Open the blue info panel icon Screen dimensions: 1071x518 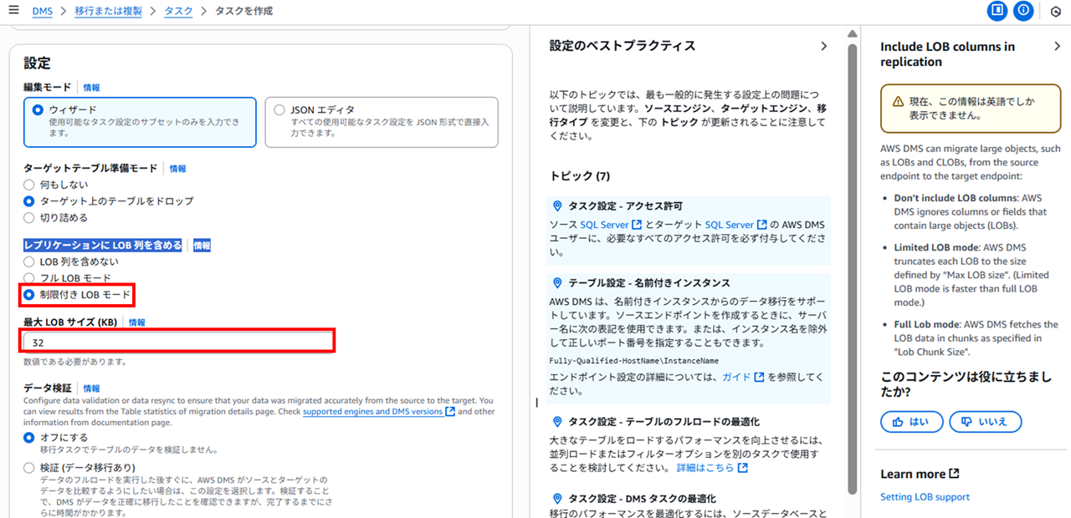(1022, 11)
